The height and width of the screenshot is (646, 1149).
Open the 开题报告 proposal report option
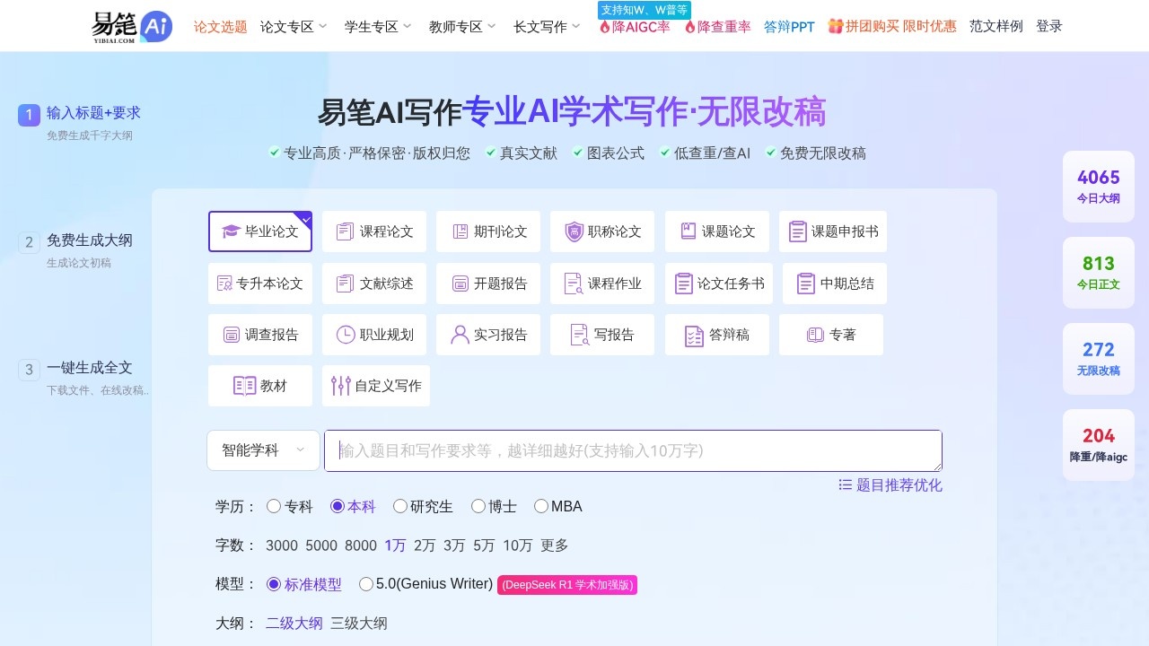487,283
